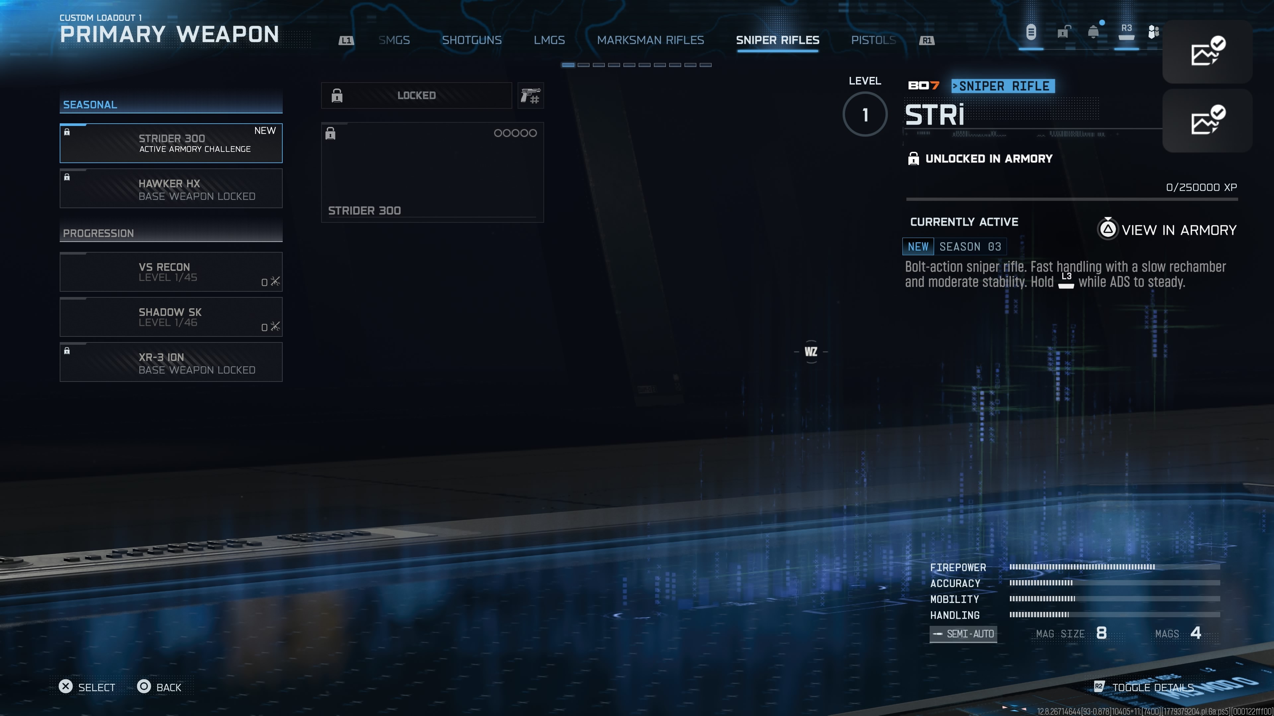The height and width of the screenshot is (716, 1274).
Task: Click the Accuracy stat bar
Action: (1115, 583)
